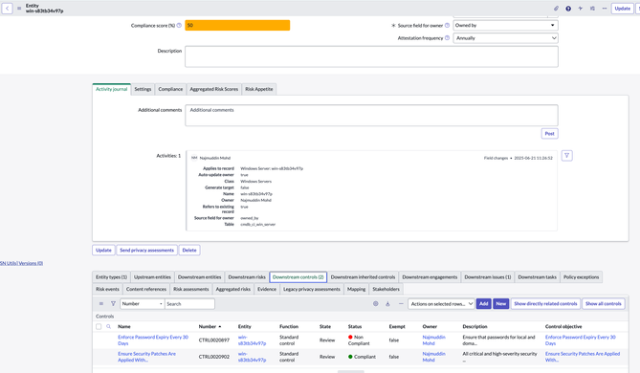This screenshot has height=373, width=640.
Task: Open the Evidence tab
Action: click(267, 289)
